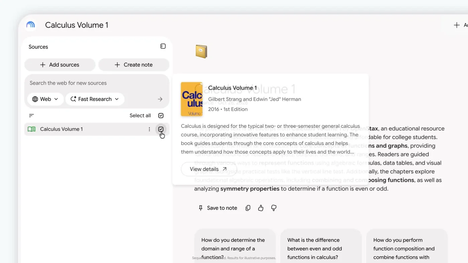Click the Sources panel heading
The image size is (468, 263).
pyautogui.click(x=38, y=47)
